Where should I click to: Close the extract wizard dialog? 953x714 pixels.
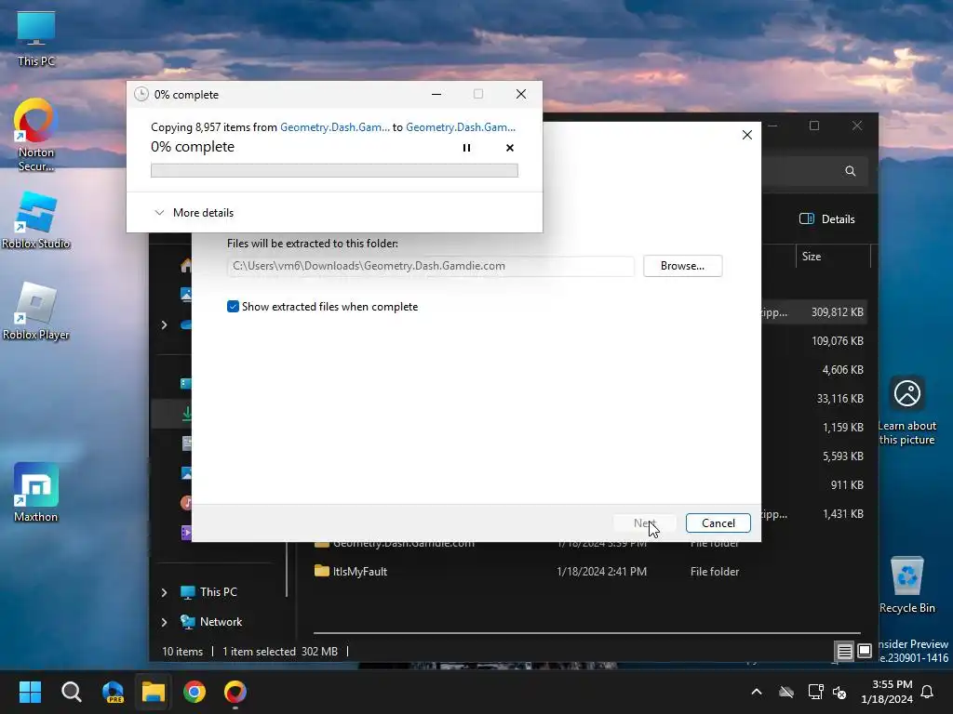coord(747,135)
